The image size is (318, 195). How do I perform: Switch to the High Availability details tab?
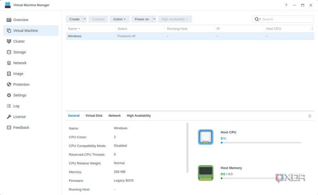tap(139, 116)
